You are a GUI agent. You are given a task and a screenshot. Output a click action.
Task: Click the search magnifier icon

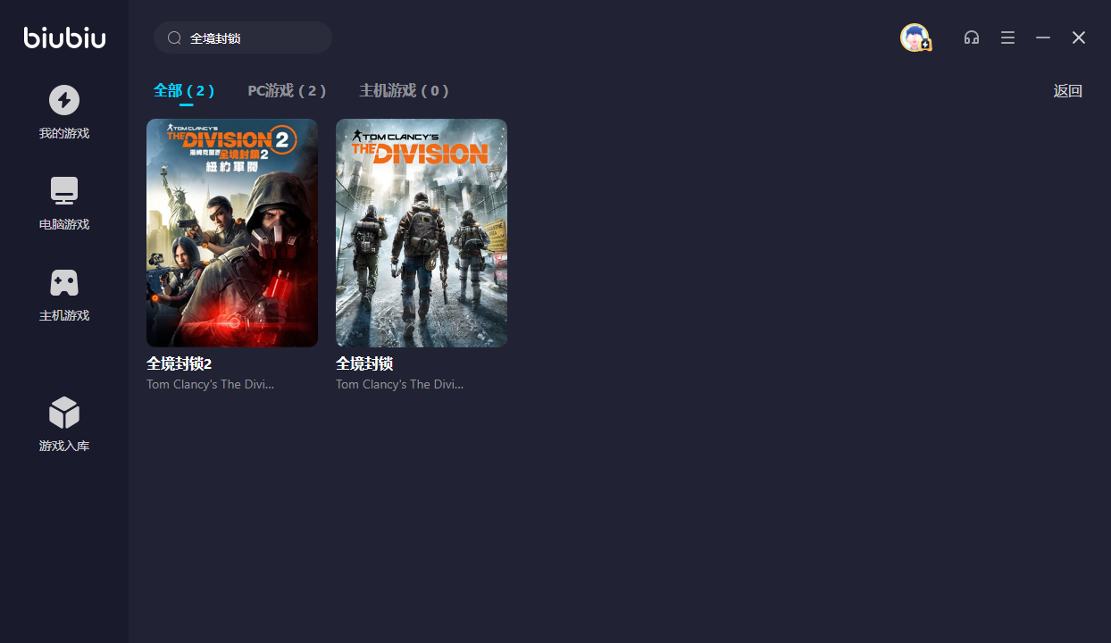[x=174, y=38]
